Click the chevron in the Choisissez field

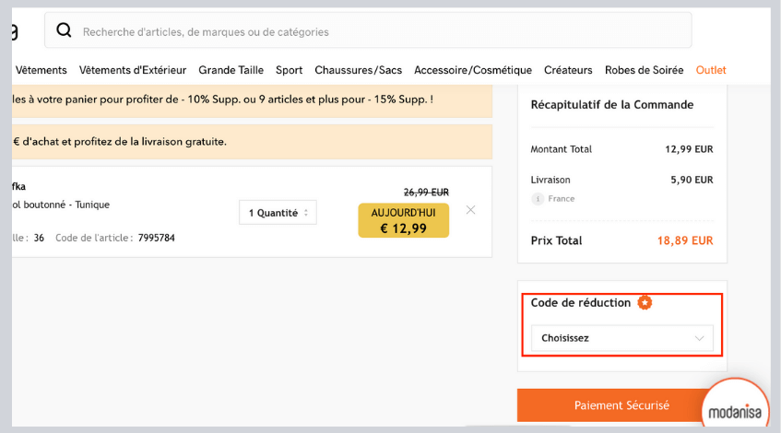point(699,338)
